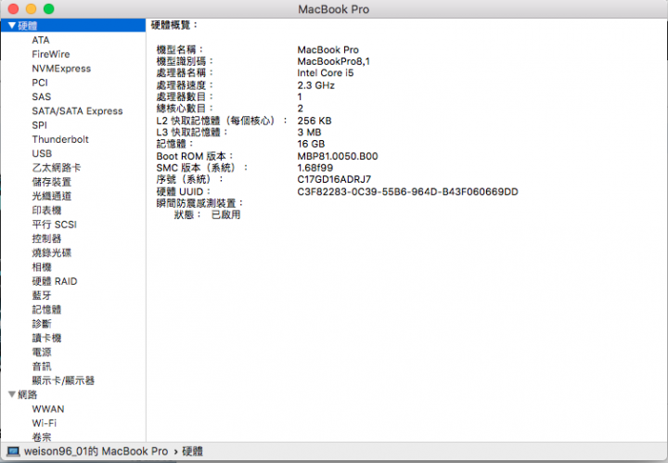
Task: Open the 記憶體 sidebar section
Action: tap(46, 310)
